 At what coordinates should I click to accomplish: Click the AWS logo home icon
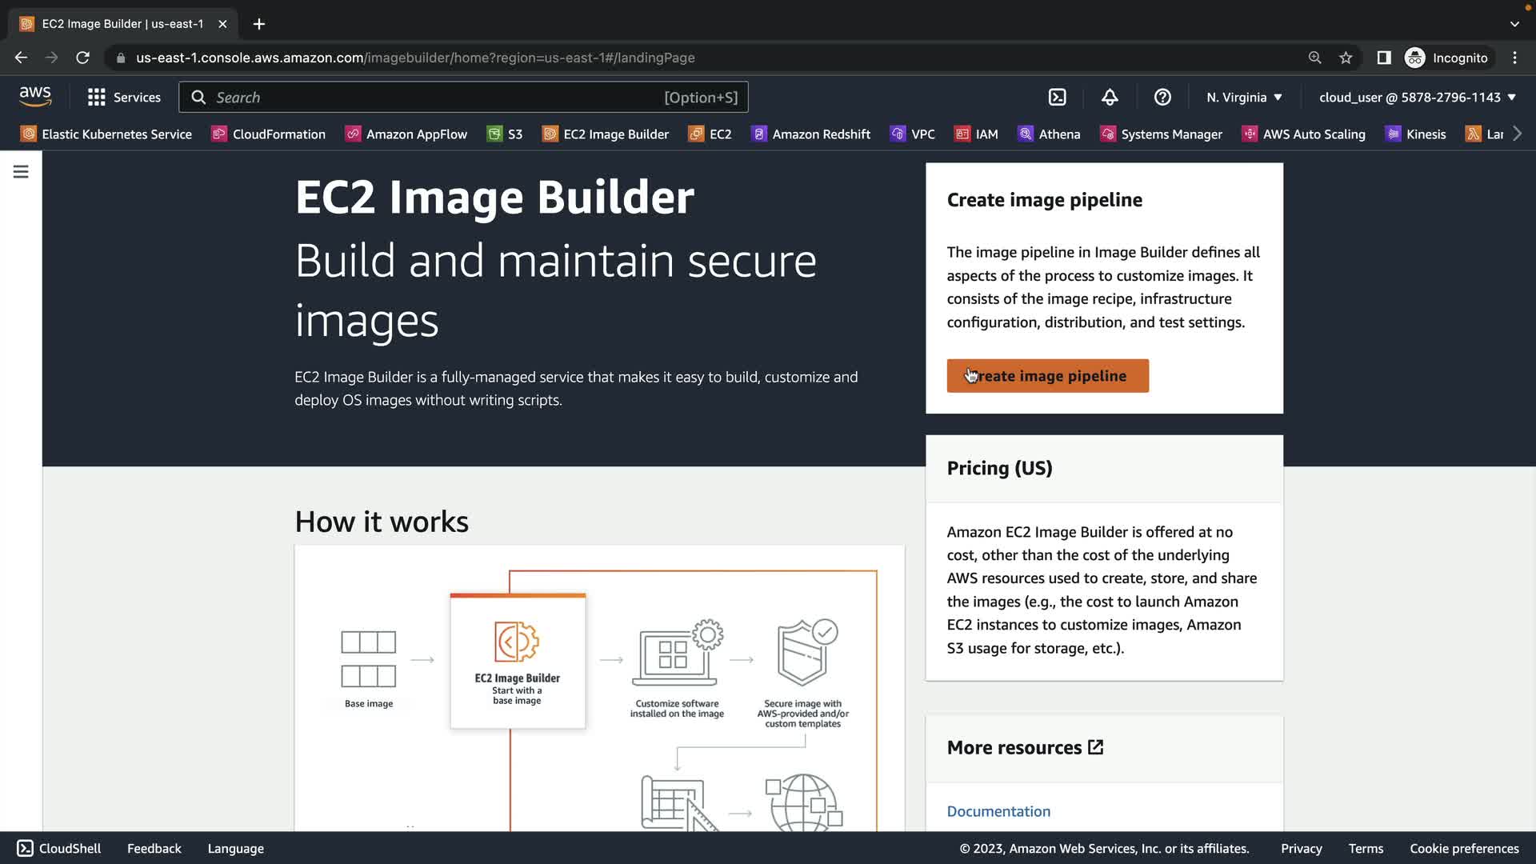click(x=35, y=97)
